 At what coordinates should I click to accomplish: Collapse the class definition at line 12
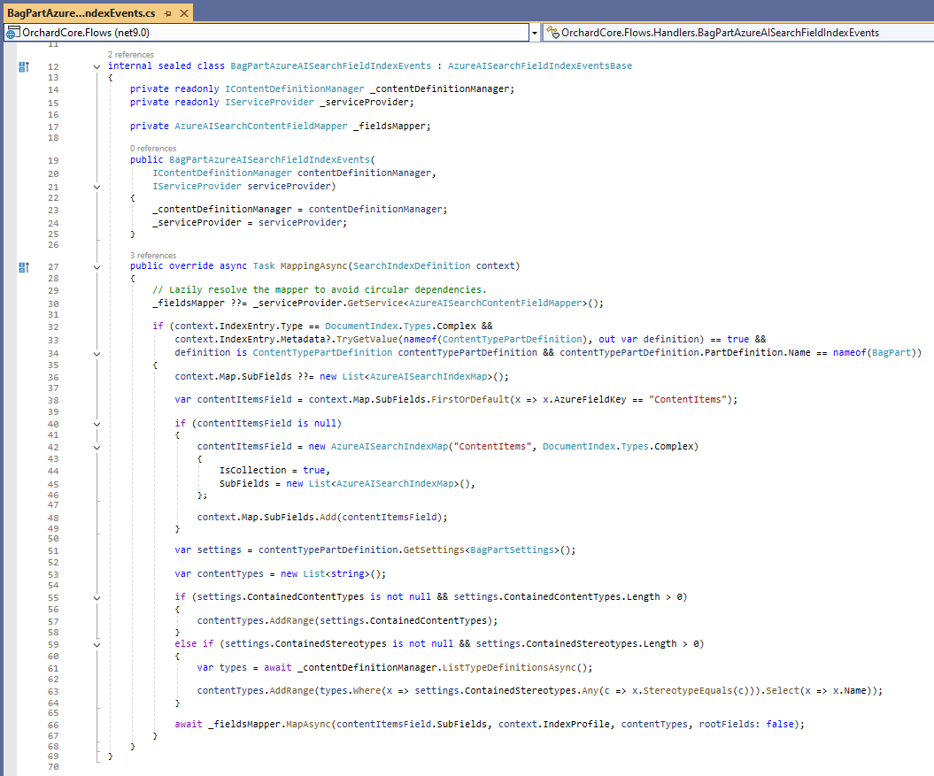click(x=96, y=66)
